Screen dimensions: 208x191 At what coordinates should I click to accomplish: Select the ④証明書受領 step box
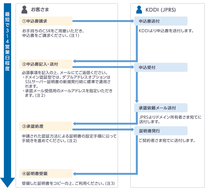pyautogui.click(x=45, y=173)
